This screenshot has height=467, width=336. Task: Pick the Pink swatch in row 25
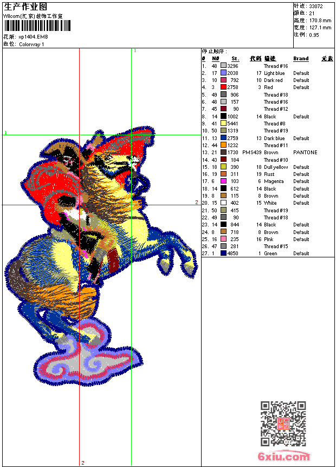tap(223, 239)
